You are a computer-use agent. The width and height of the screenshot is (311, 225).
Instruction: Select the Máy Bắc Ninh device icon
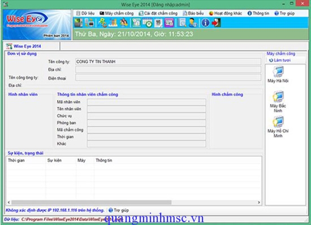(278, 102)
